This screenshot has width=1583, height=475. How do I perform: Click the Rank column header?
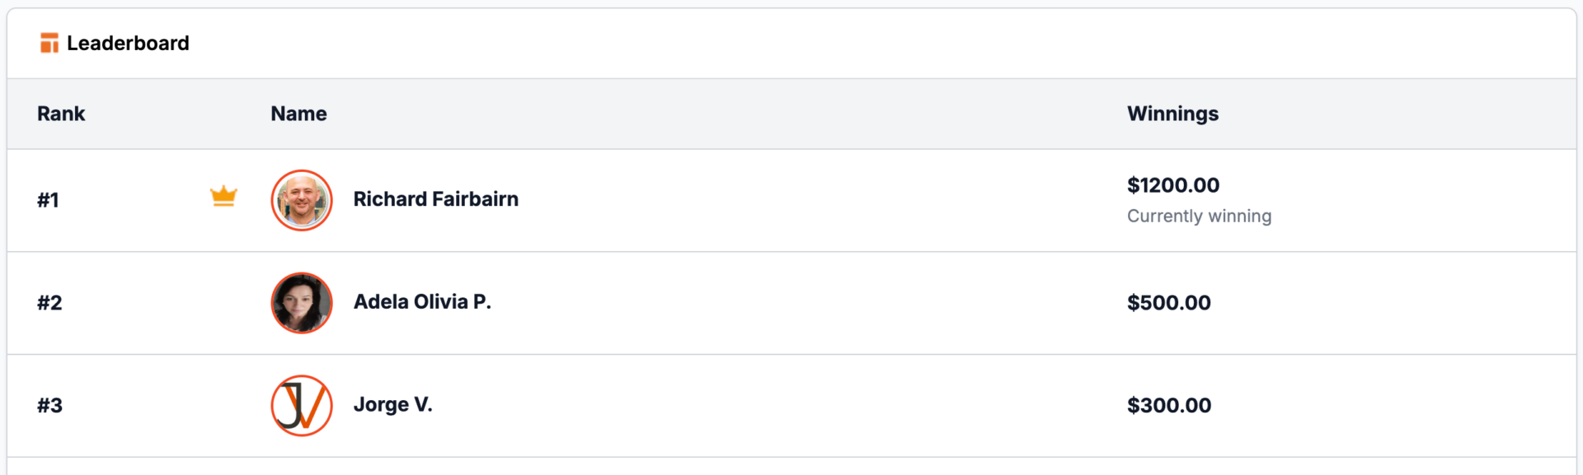coord(61,114)
